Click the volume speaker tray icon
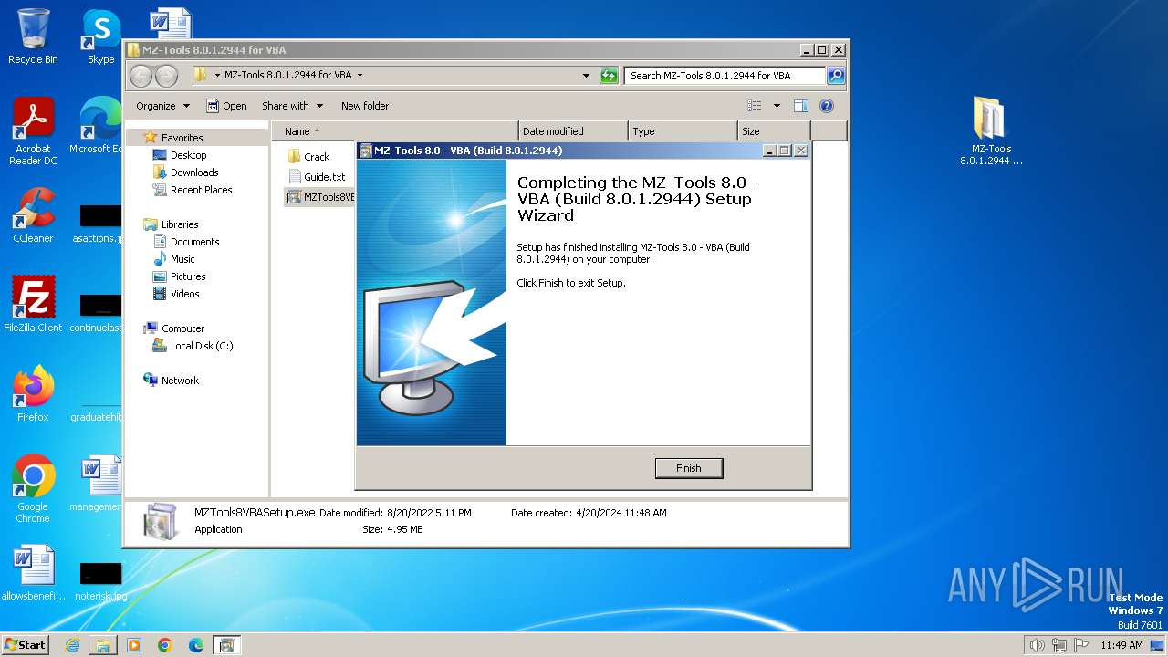 click(1037, 645)
